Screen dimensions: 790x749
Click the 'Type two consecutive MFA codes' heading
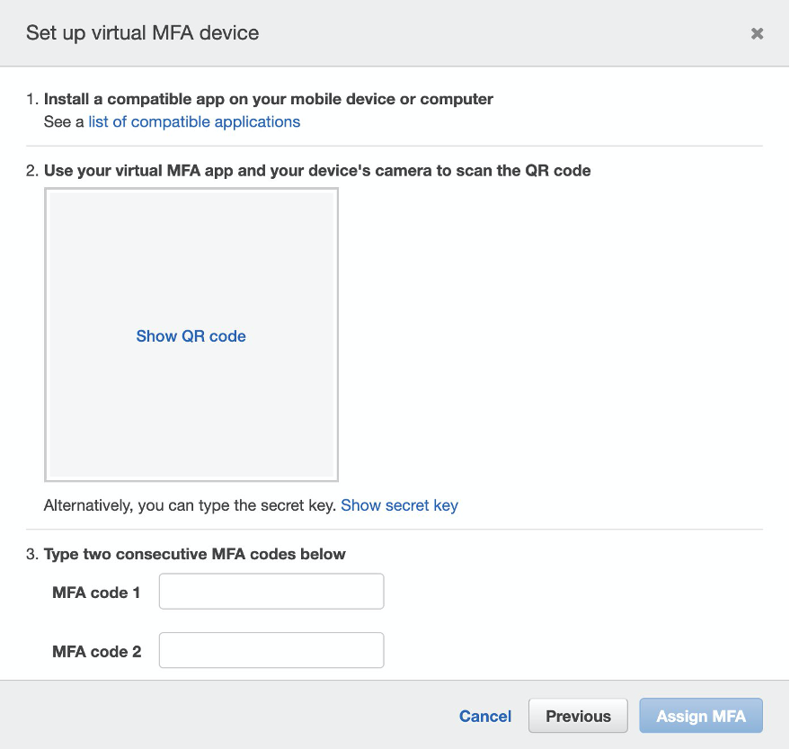[x=194, y=554]
